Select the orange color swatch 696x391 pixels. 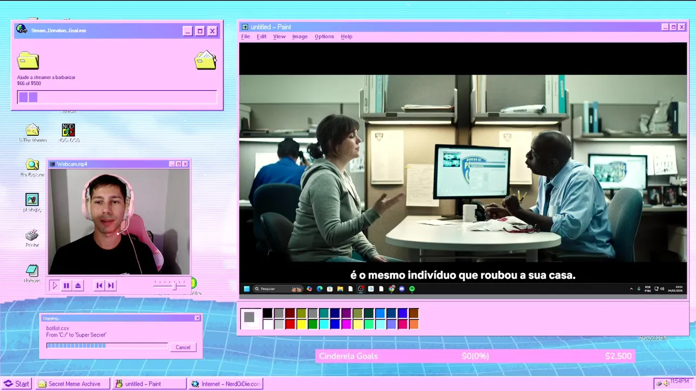[414, 324]
